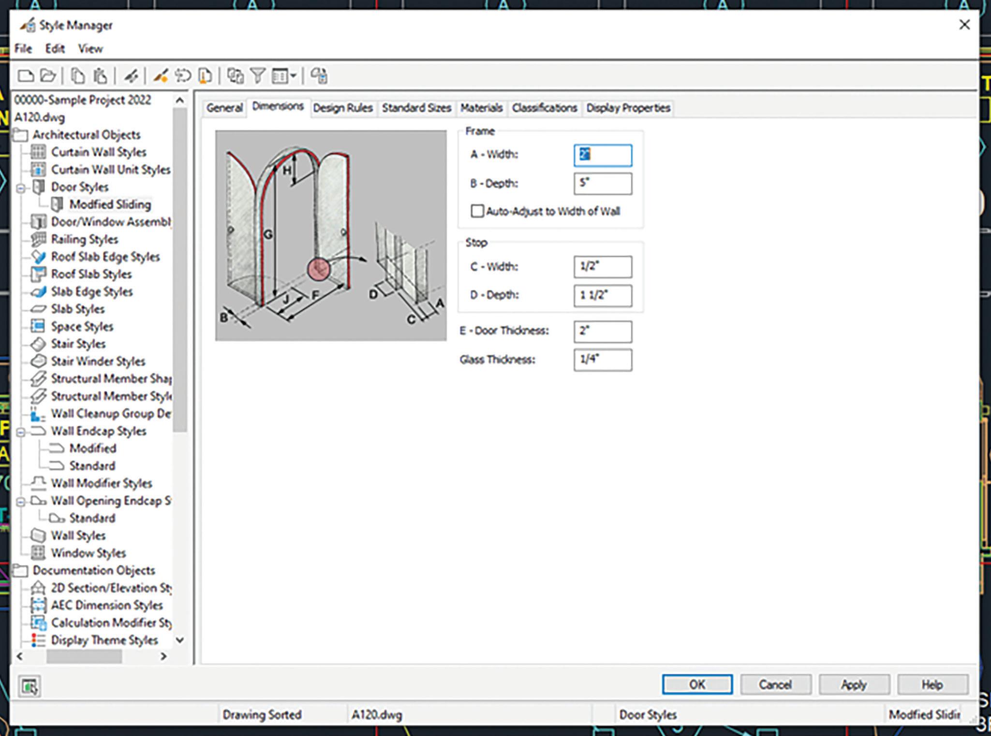This screenshot has width=991, height=736.
Task: Click the Cancel button
Action: pyautogui.click(x=775, y=684)
